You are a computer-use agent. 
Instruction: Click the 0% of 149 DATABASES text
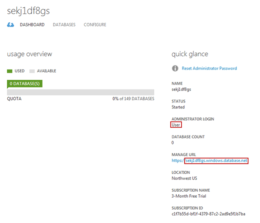coord(133,99)
